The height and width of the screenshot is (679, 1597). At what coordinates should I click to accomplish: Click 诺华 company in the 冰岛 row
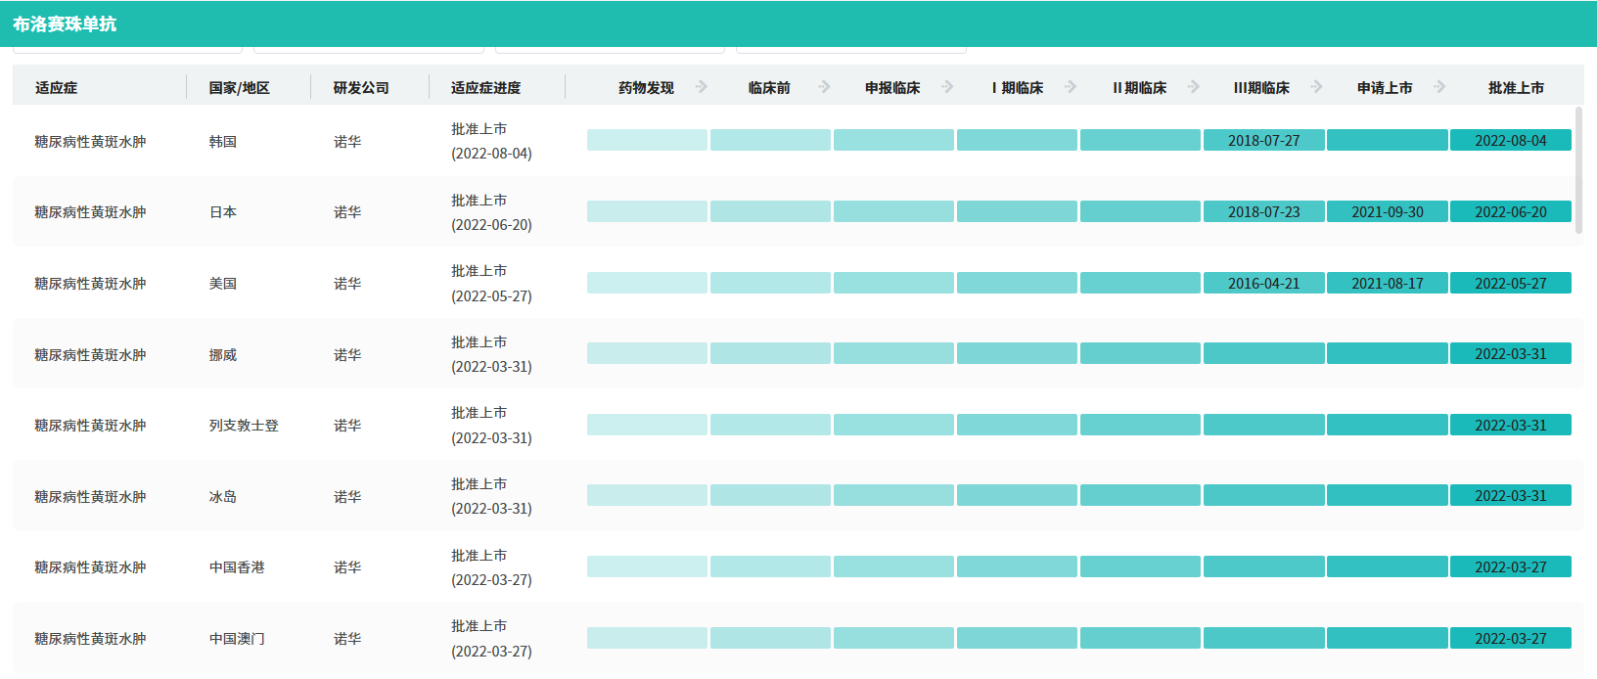pyautogui.click(x=347, y=497)
